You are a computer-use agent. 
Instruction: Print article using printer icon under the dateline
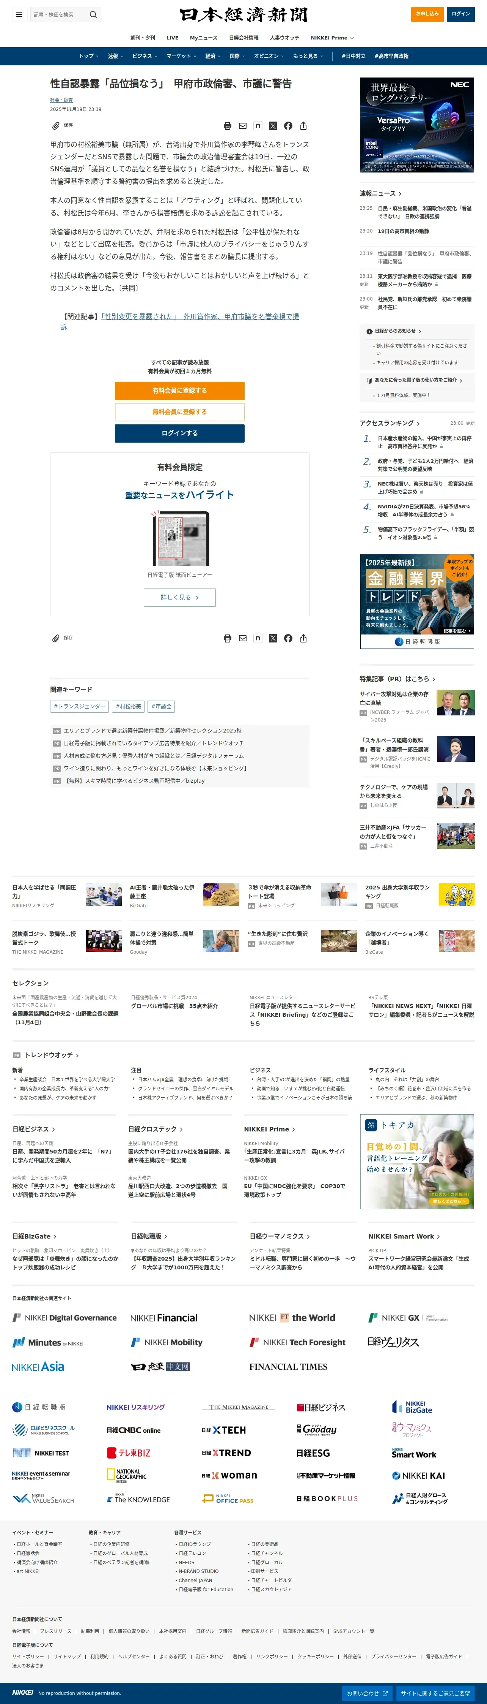(227, 126)
